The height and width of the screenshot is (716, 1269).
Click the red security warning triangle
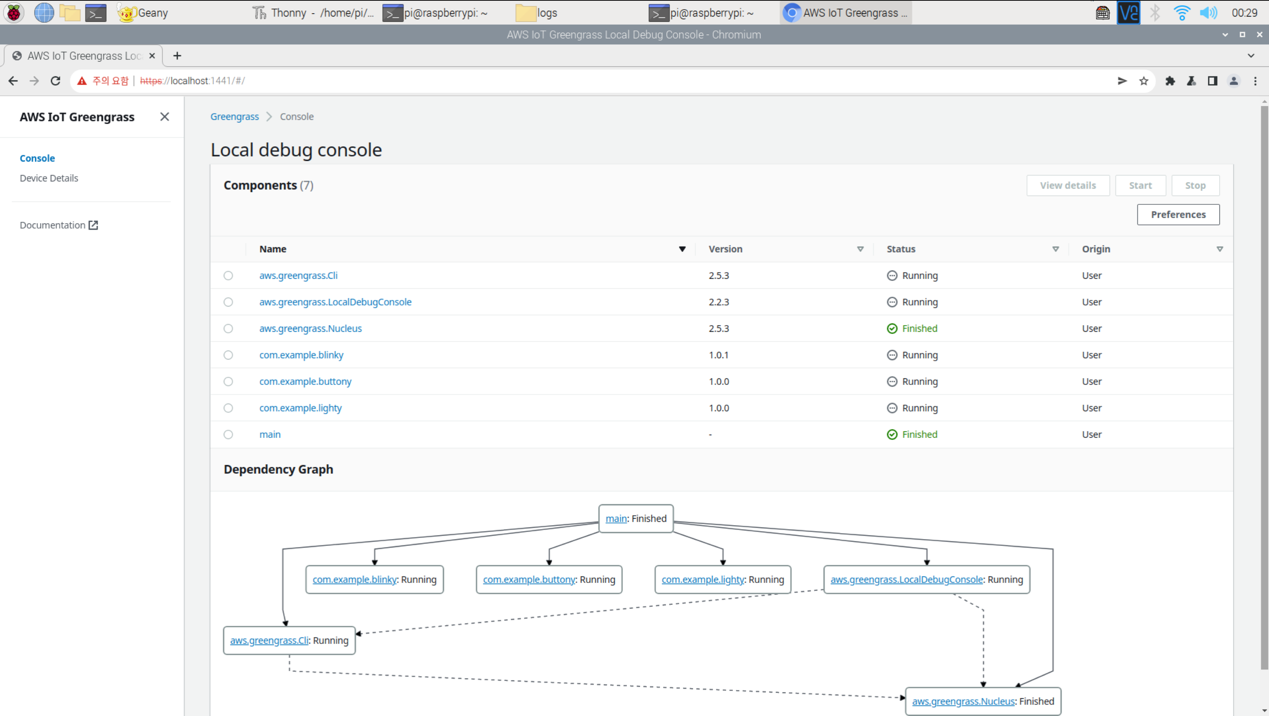(x=82, y=81)
